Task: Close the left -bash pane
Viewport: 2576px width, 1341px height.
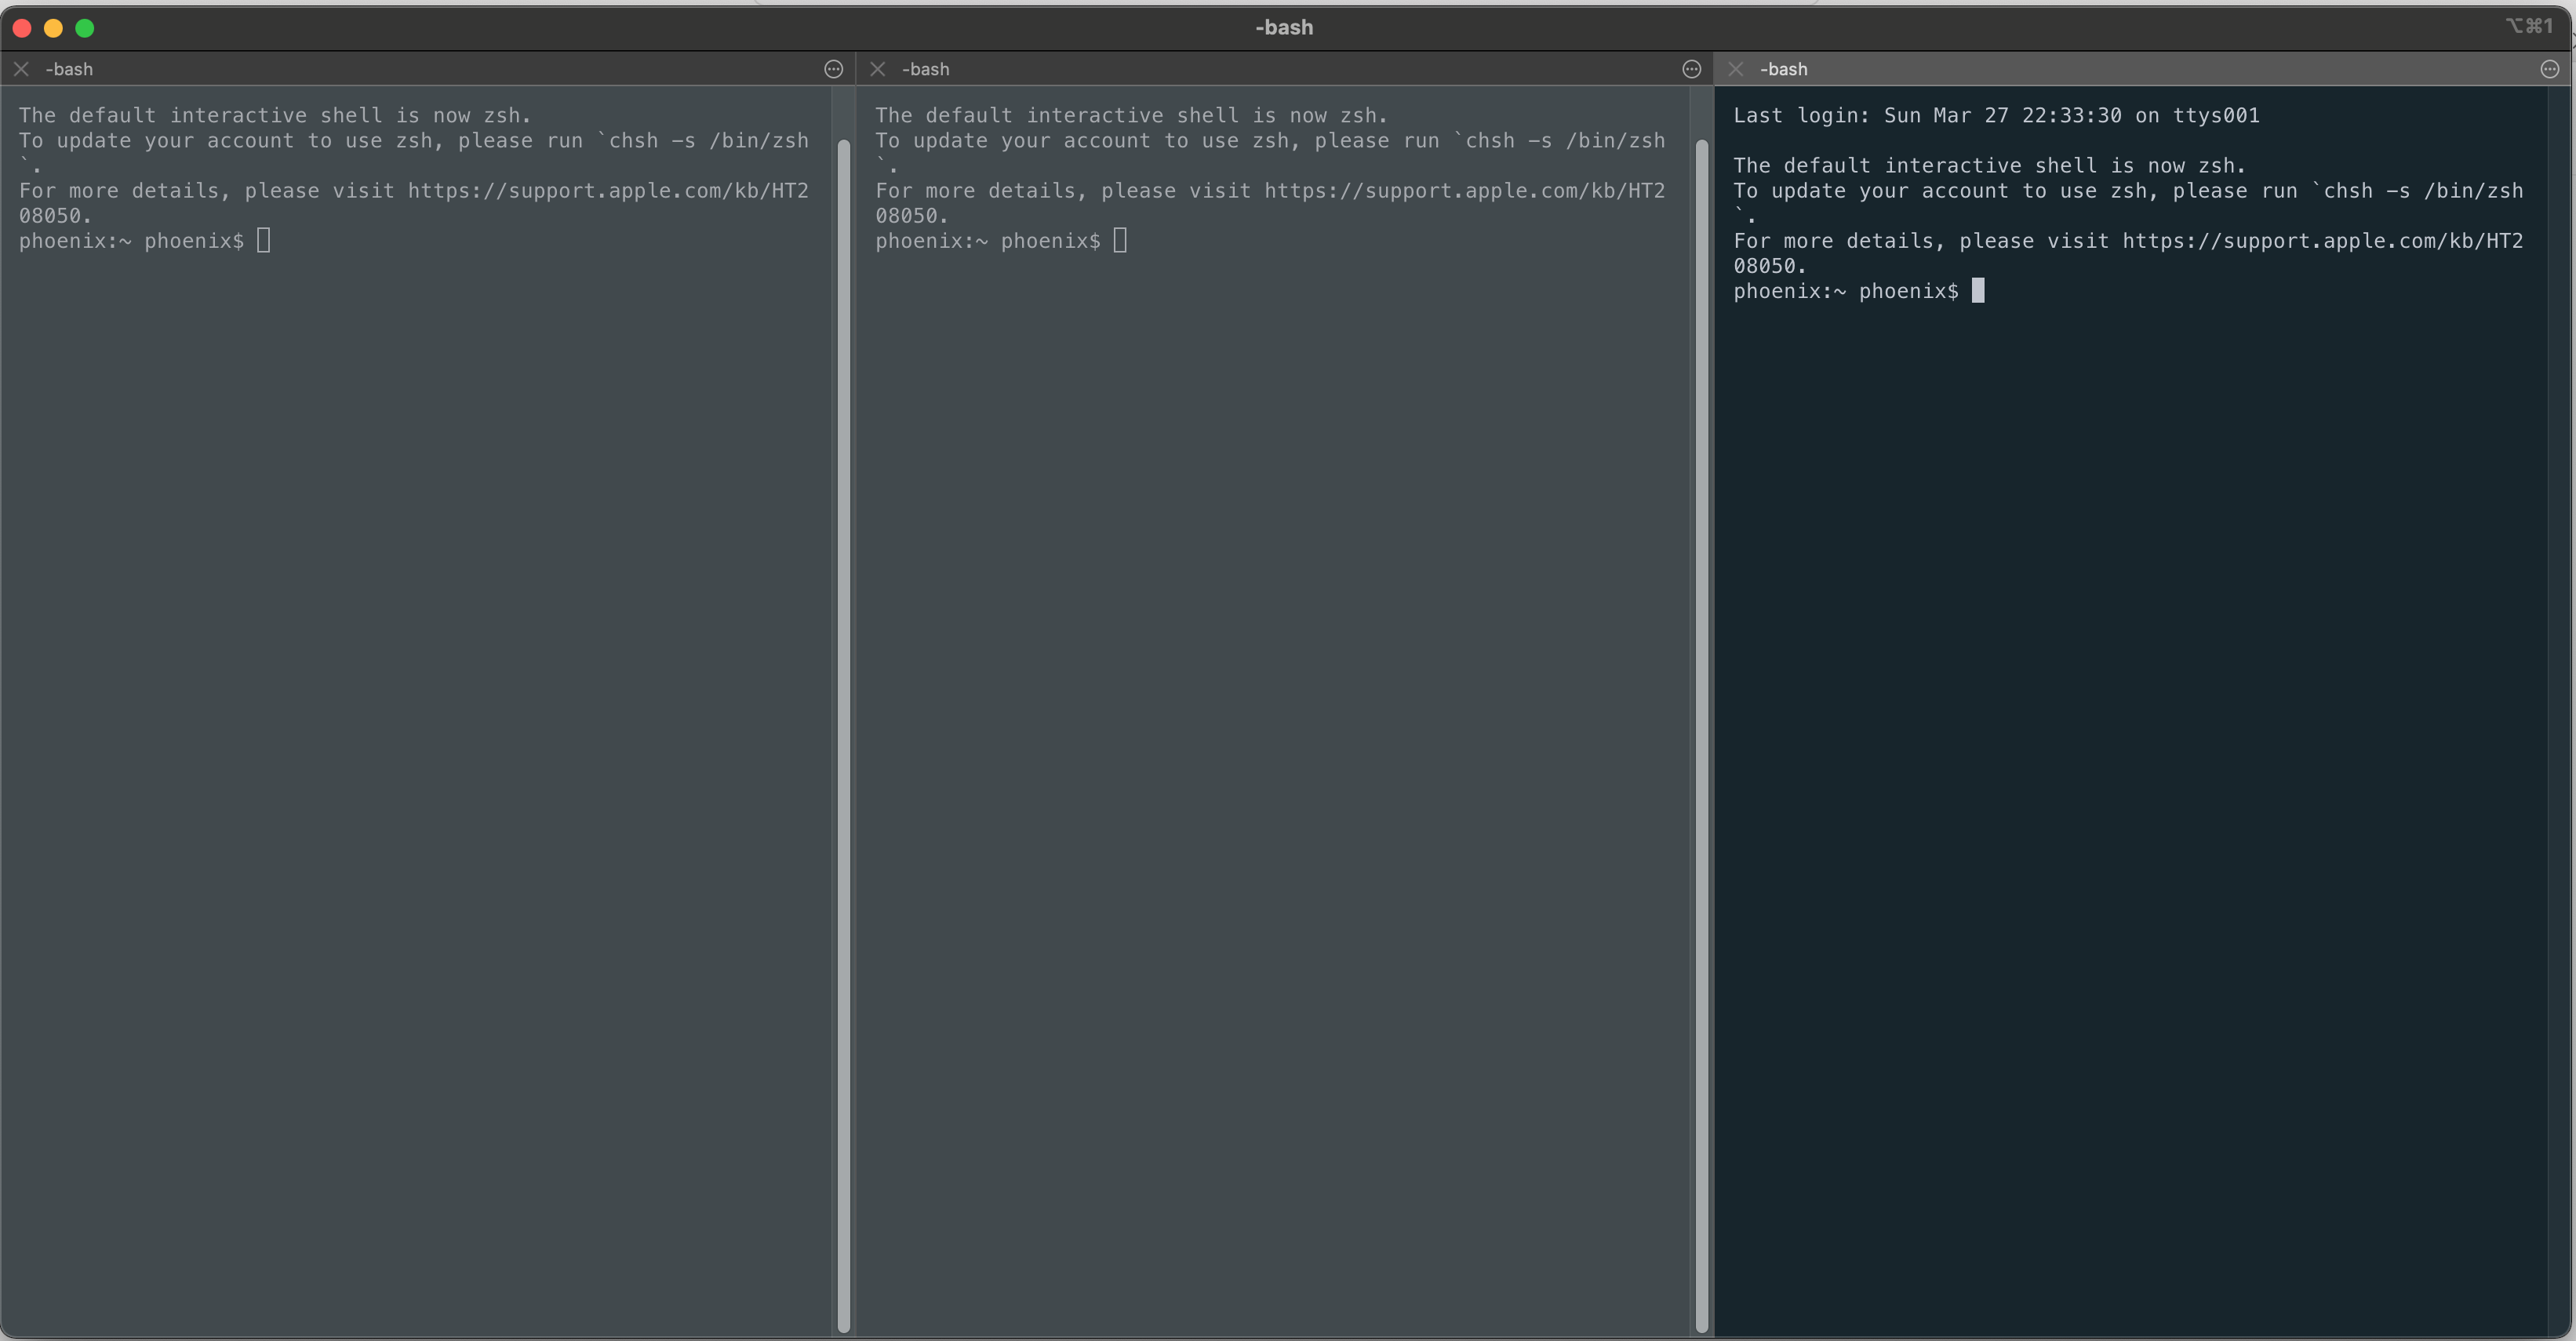Action: [21, 69]
